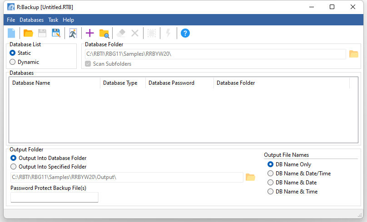Open help with the blue question icon
The height and width of the screenshot is (222, 367).
click(185, 33)
